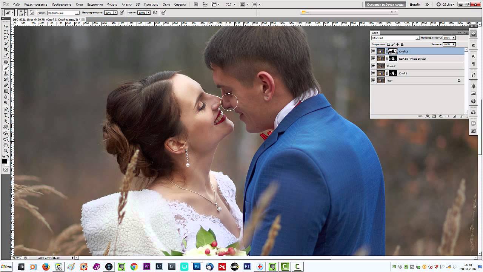Open the tool preset picker arrow
Image resolution: width=483 pixels, height=272 pixels.
[x=12, y=12]
